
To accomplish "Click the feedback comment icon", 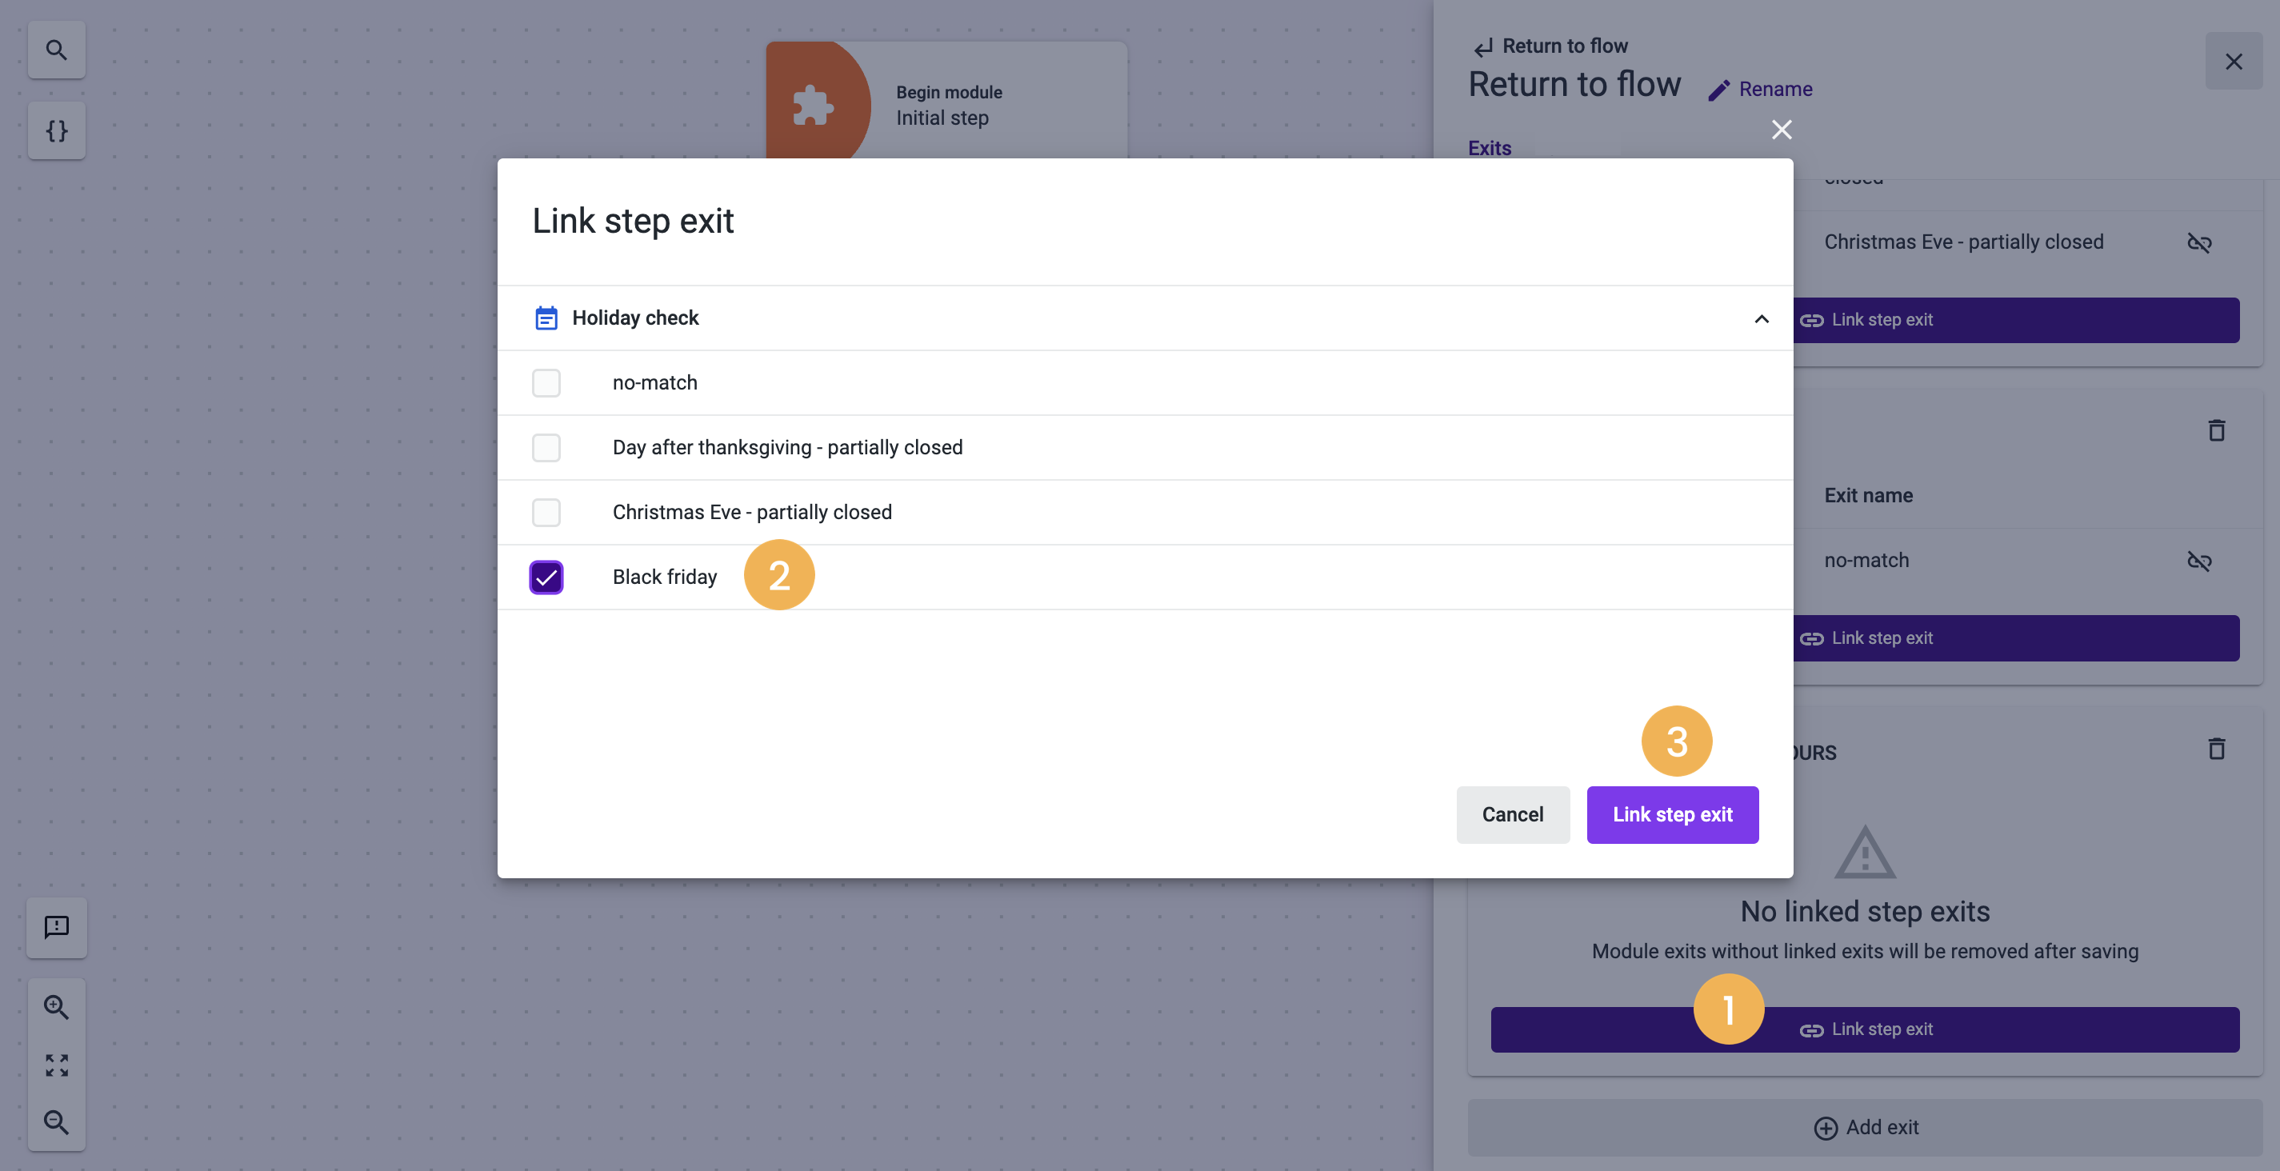I will [57, 927].
